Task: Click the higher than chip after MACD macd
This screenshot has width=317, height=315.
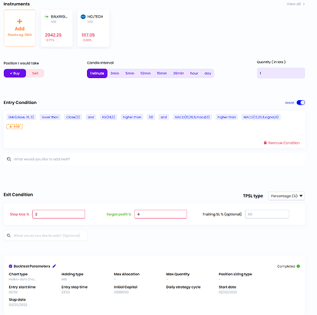Action: coord(226,117)
